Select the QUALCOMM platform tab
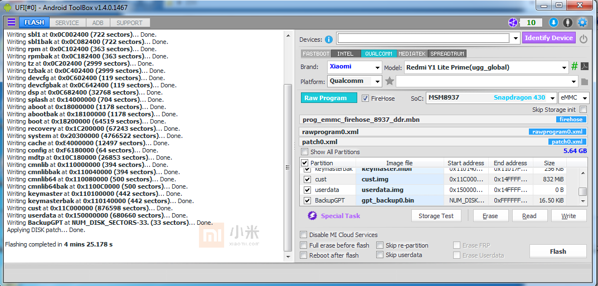Viewport: 598px width, 286px height. tap(379, 54)
